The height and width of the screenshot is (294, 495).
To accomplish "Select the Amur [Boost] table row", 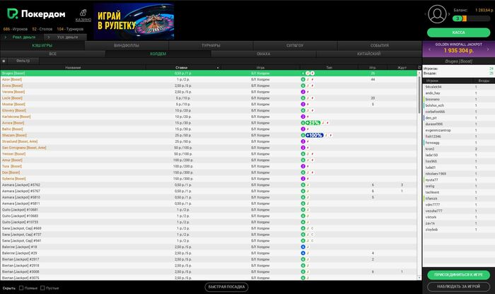I will tap(209, 160).
